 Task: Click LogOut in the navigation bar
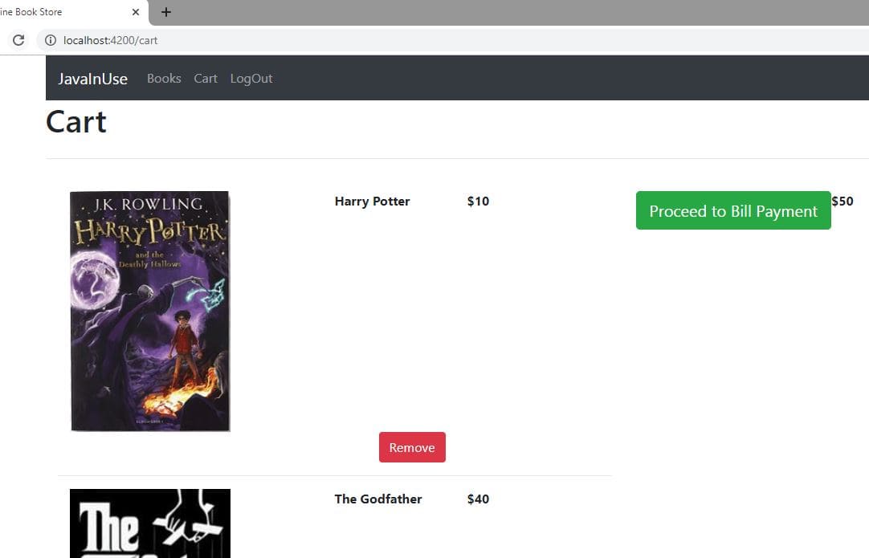(251, 78)
